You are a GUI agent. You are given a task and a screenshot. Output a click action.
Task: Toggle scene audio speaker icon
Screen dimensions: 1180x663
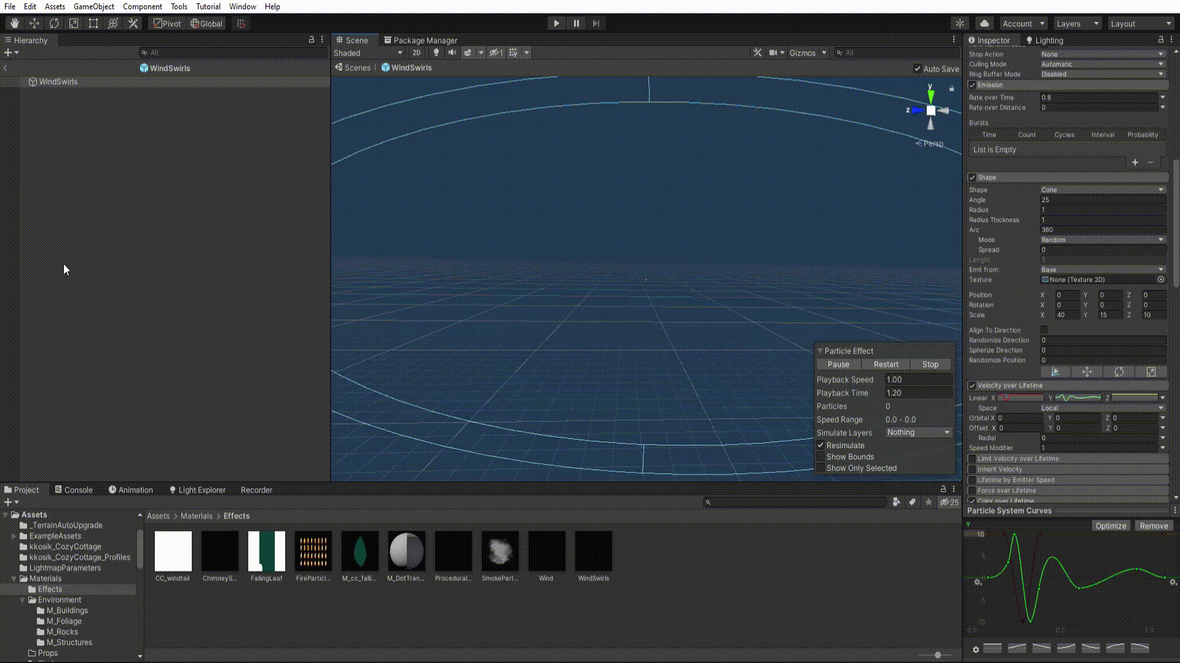(x=452, y=53)
